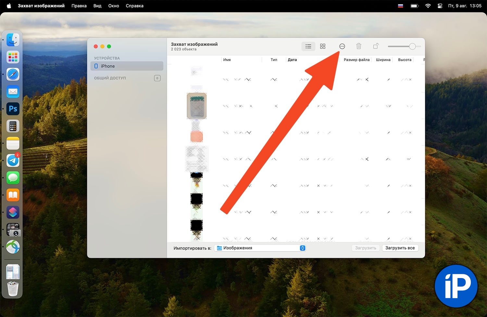The height and width of the screenshot is (317, 487).
Task: Open the Books app in the Dock
Action: point(13,195)
